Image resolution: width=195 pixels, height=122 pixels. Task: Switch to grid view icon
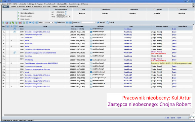pos(67,22)
